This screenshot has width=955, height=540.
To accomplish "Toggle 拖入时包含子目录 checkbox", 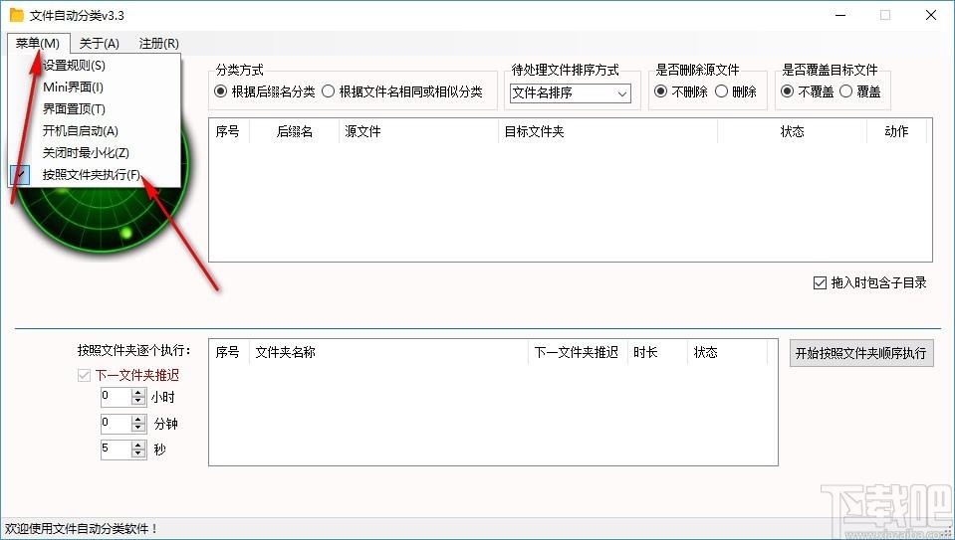I will pos(869,282).
